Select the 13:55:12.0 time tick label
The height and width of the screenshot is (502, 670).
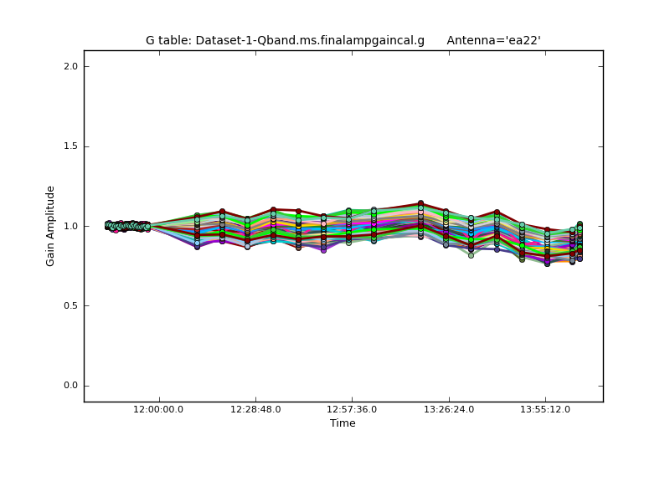[x=545, y=409]
